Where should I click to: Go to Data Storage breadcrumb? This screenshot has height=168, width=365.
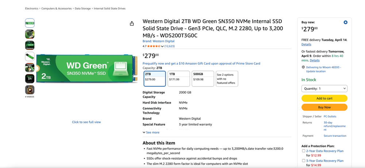point(83,8)
